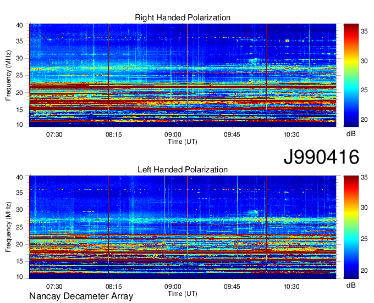Click the 20 MHz tick on upper plot
374x303 pixels.
tap(19, 93)
